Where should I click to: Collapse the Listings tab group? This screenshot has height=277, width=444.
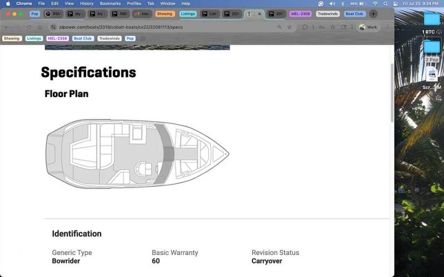coord(188,14)
